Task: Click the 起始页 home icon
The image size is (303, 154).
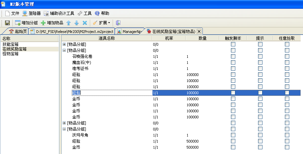Action: [x=11, y=31]
